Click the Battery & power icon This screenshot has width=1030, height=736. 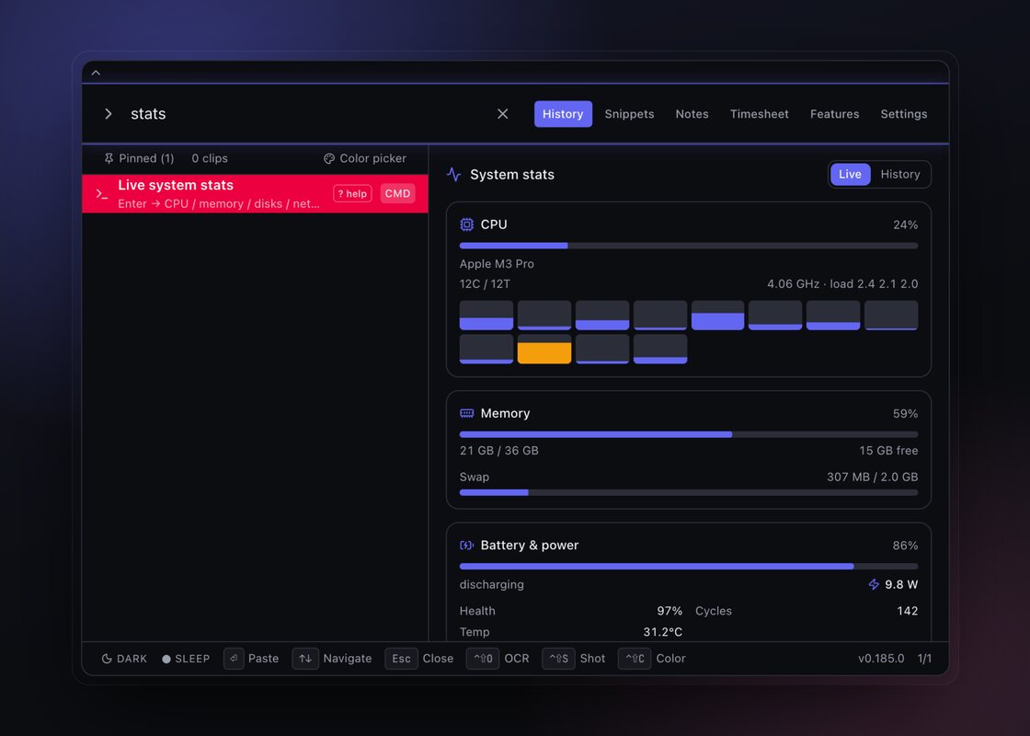coord(466,546)
